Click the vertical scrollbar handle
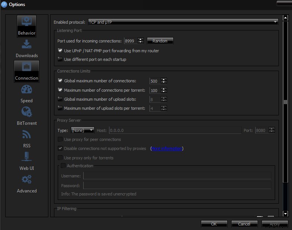The image size is (292, 230). point(285,102)
